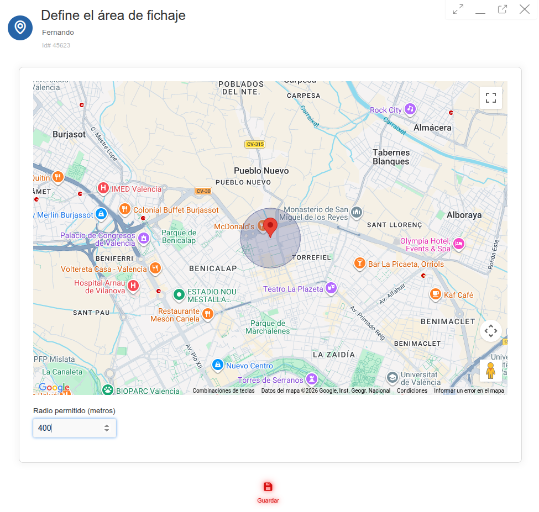Click the Burjasot town label
Screen dimensions: 539x512
(x=69, y=134)
